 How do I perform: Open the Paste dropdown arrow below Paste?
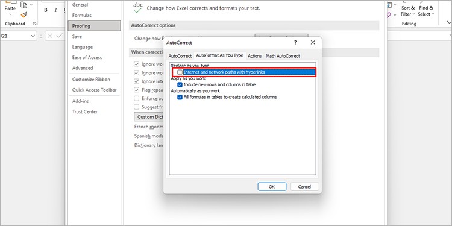(10, 14)
